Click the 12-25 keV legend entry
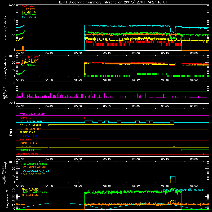 coord(29,12)
